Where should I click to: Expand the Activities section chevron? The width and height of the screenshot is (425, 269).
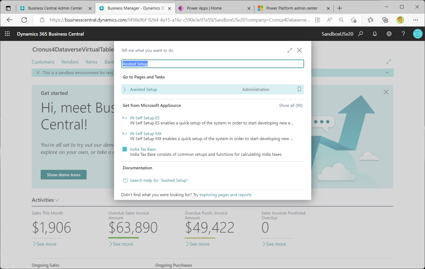pyautogui.click(x=57, y=200)
